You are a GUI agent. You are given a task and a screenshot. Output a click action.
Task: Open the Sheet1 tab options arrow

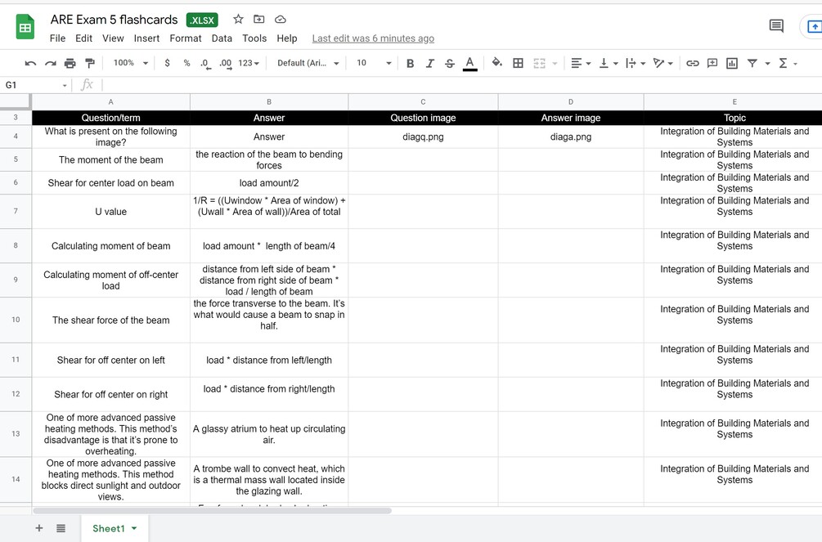(134, 528)
